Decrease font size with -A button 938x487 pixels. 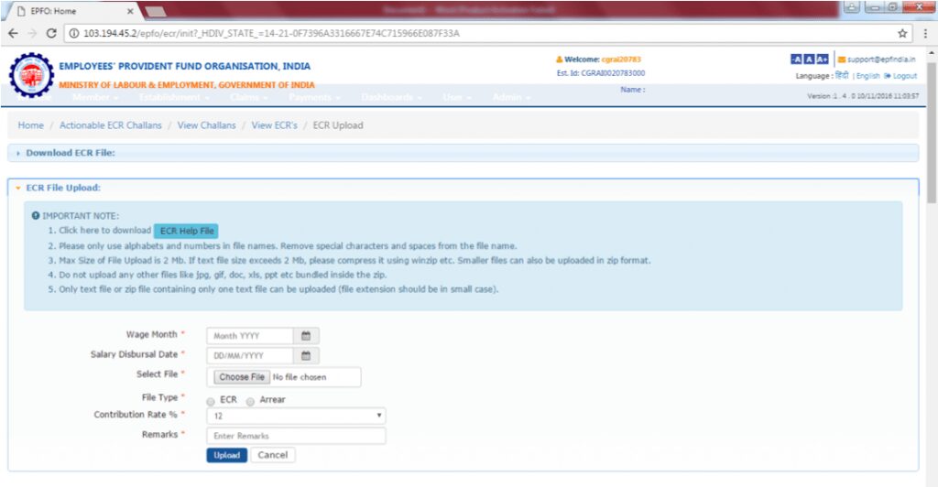796,60
